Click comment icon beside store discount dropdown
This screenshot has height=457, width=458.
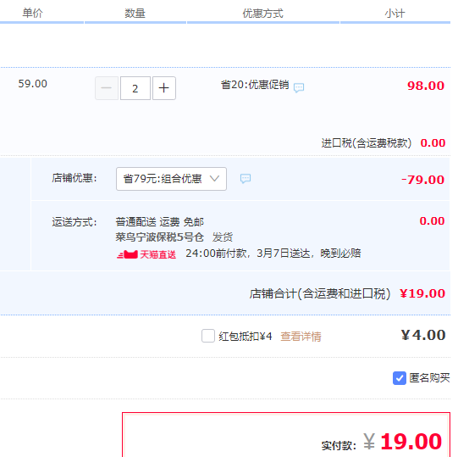pos(246,178)
